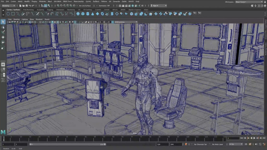Click the Set Key bookmark icon
Image resolution: width=267 pixels, height=150 pixels.
pyautogui.click(x=186, y=144)
